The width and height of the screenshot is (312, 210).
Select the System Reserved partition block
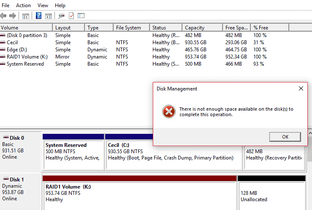coord(73,152)
